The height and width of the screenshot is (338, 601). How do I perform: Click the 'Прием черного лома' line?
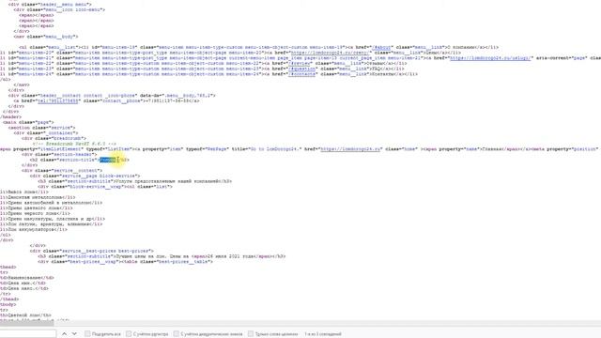(35, 213)
